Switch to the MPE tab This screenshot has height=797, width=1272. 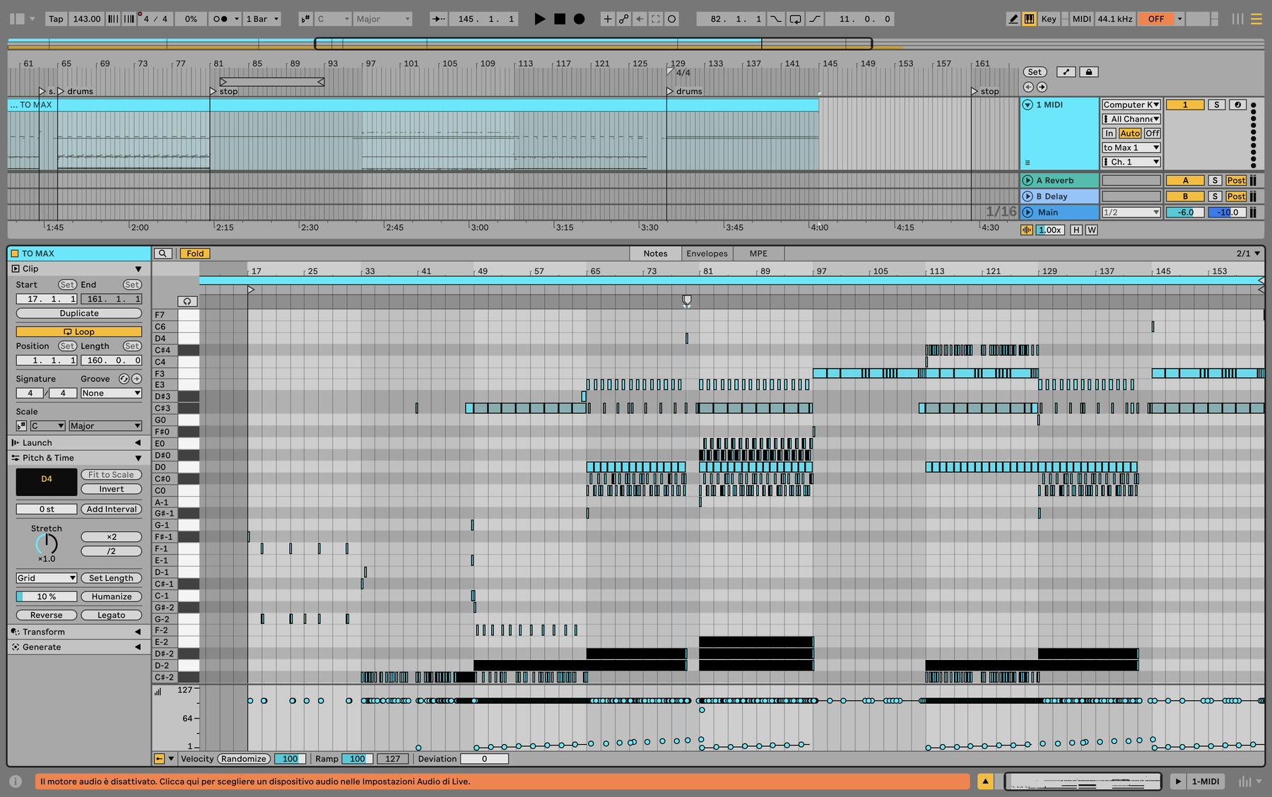758,253
